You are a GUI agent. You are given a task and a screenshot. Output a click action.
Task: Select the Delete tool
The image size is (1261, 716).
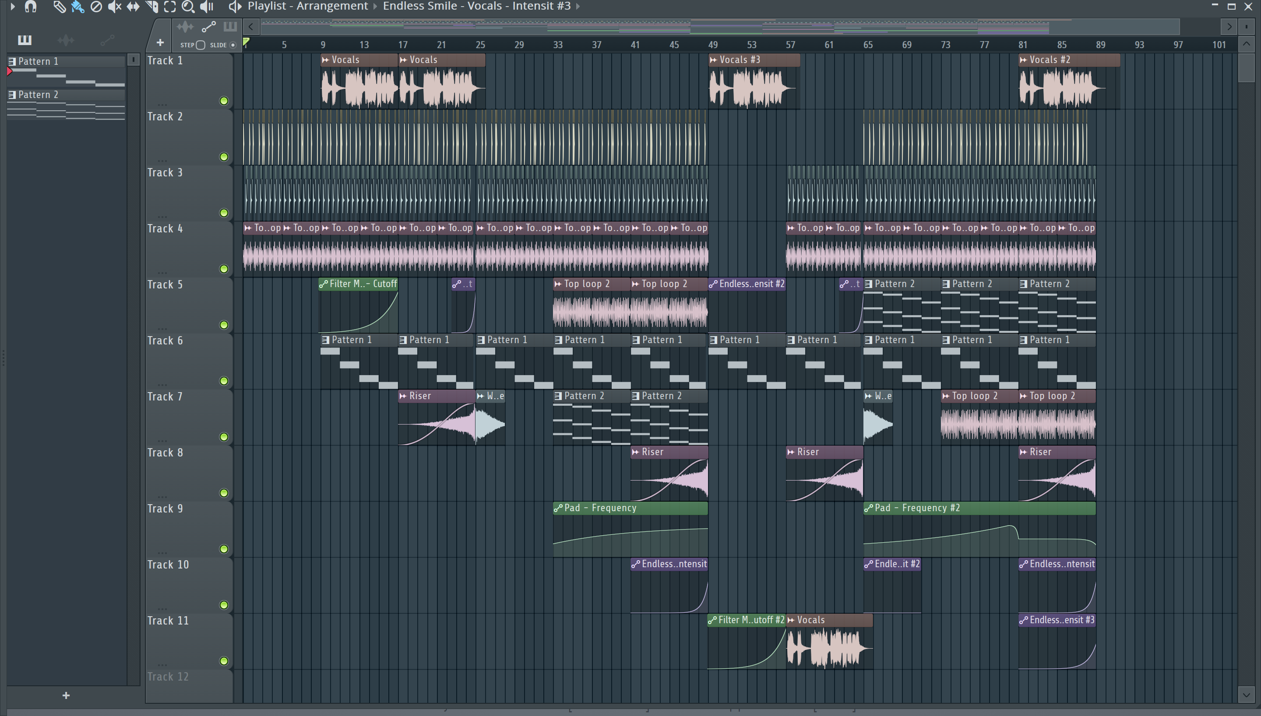(x=96, y=7)
